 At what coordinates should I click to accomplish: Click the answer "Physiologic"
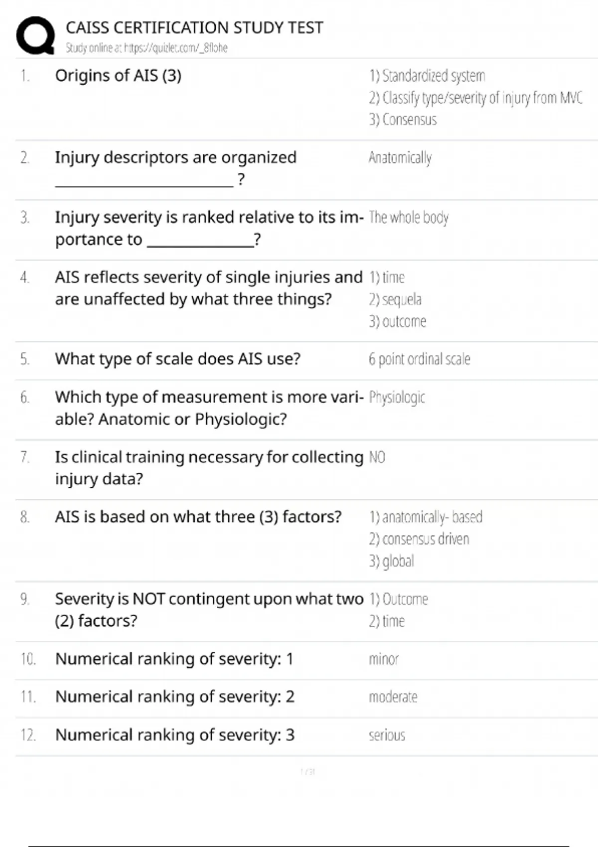tap(397, 398)
